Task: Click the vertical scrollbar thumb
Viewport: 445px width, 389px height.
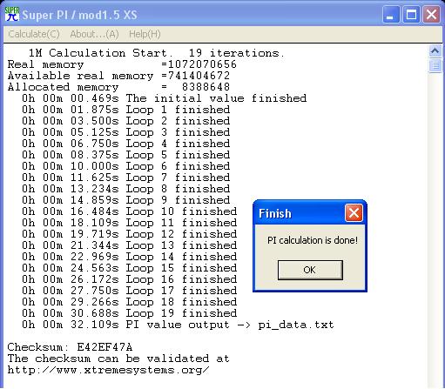Action: [x=435, y=65]
